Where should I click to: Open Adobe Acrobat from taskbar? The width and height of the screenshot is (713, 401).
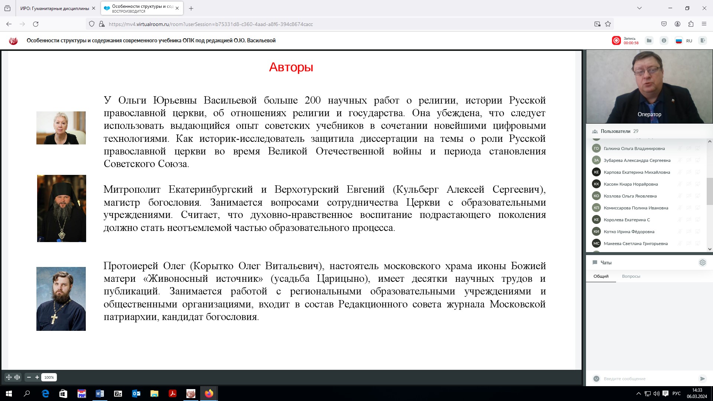[x=172, y=394]
